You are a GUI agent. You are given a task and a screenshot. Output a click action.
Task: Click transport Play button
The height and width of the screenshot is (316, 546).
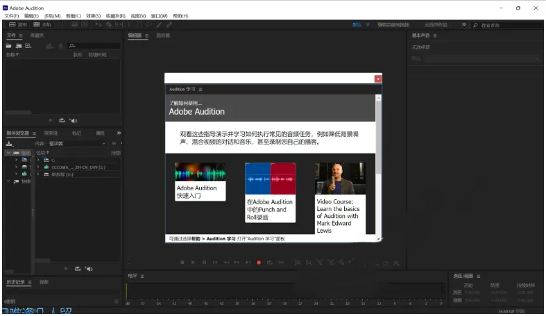tap(193, 263)
